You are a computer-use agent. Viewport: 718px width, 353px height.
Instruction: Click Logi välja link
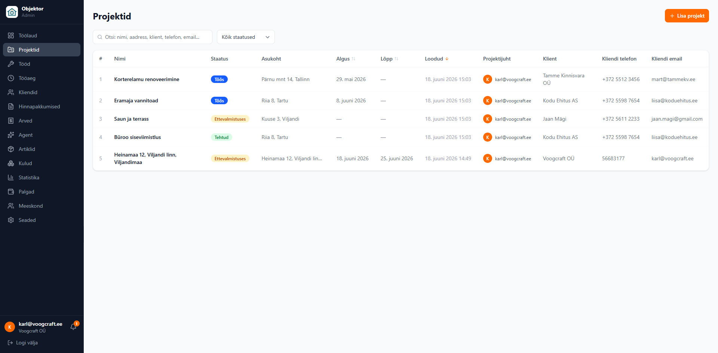(23, 343)
